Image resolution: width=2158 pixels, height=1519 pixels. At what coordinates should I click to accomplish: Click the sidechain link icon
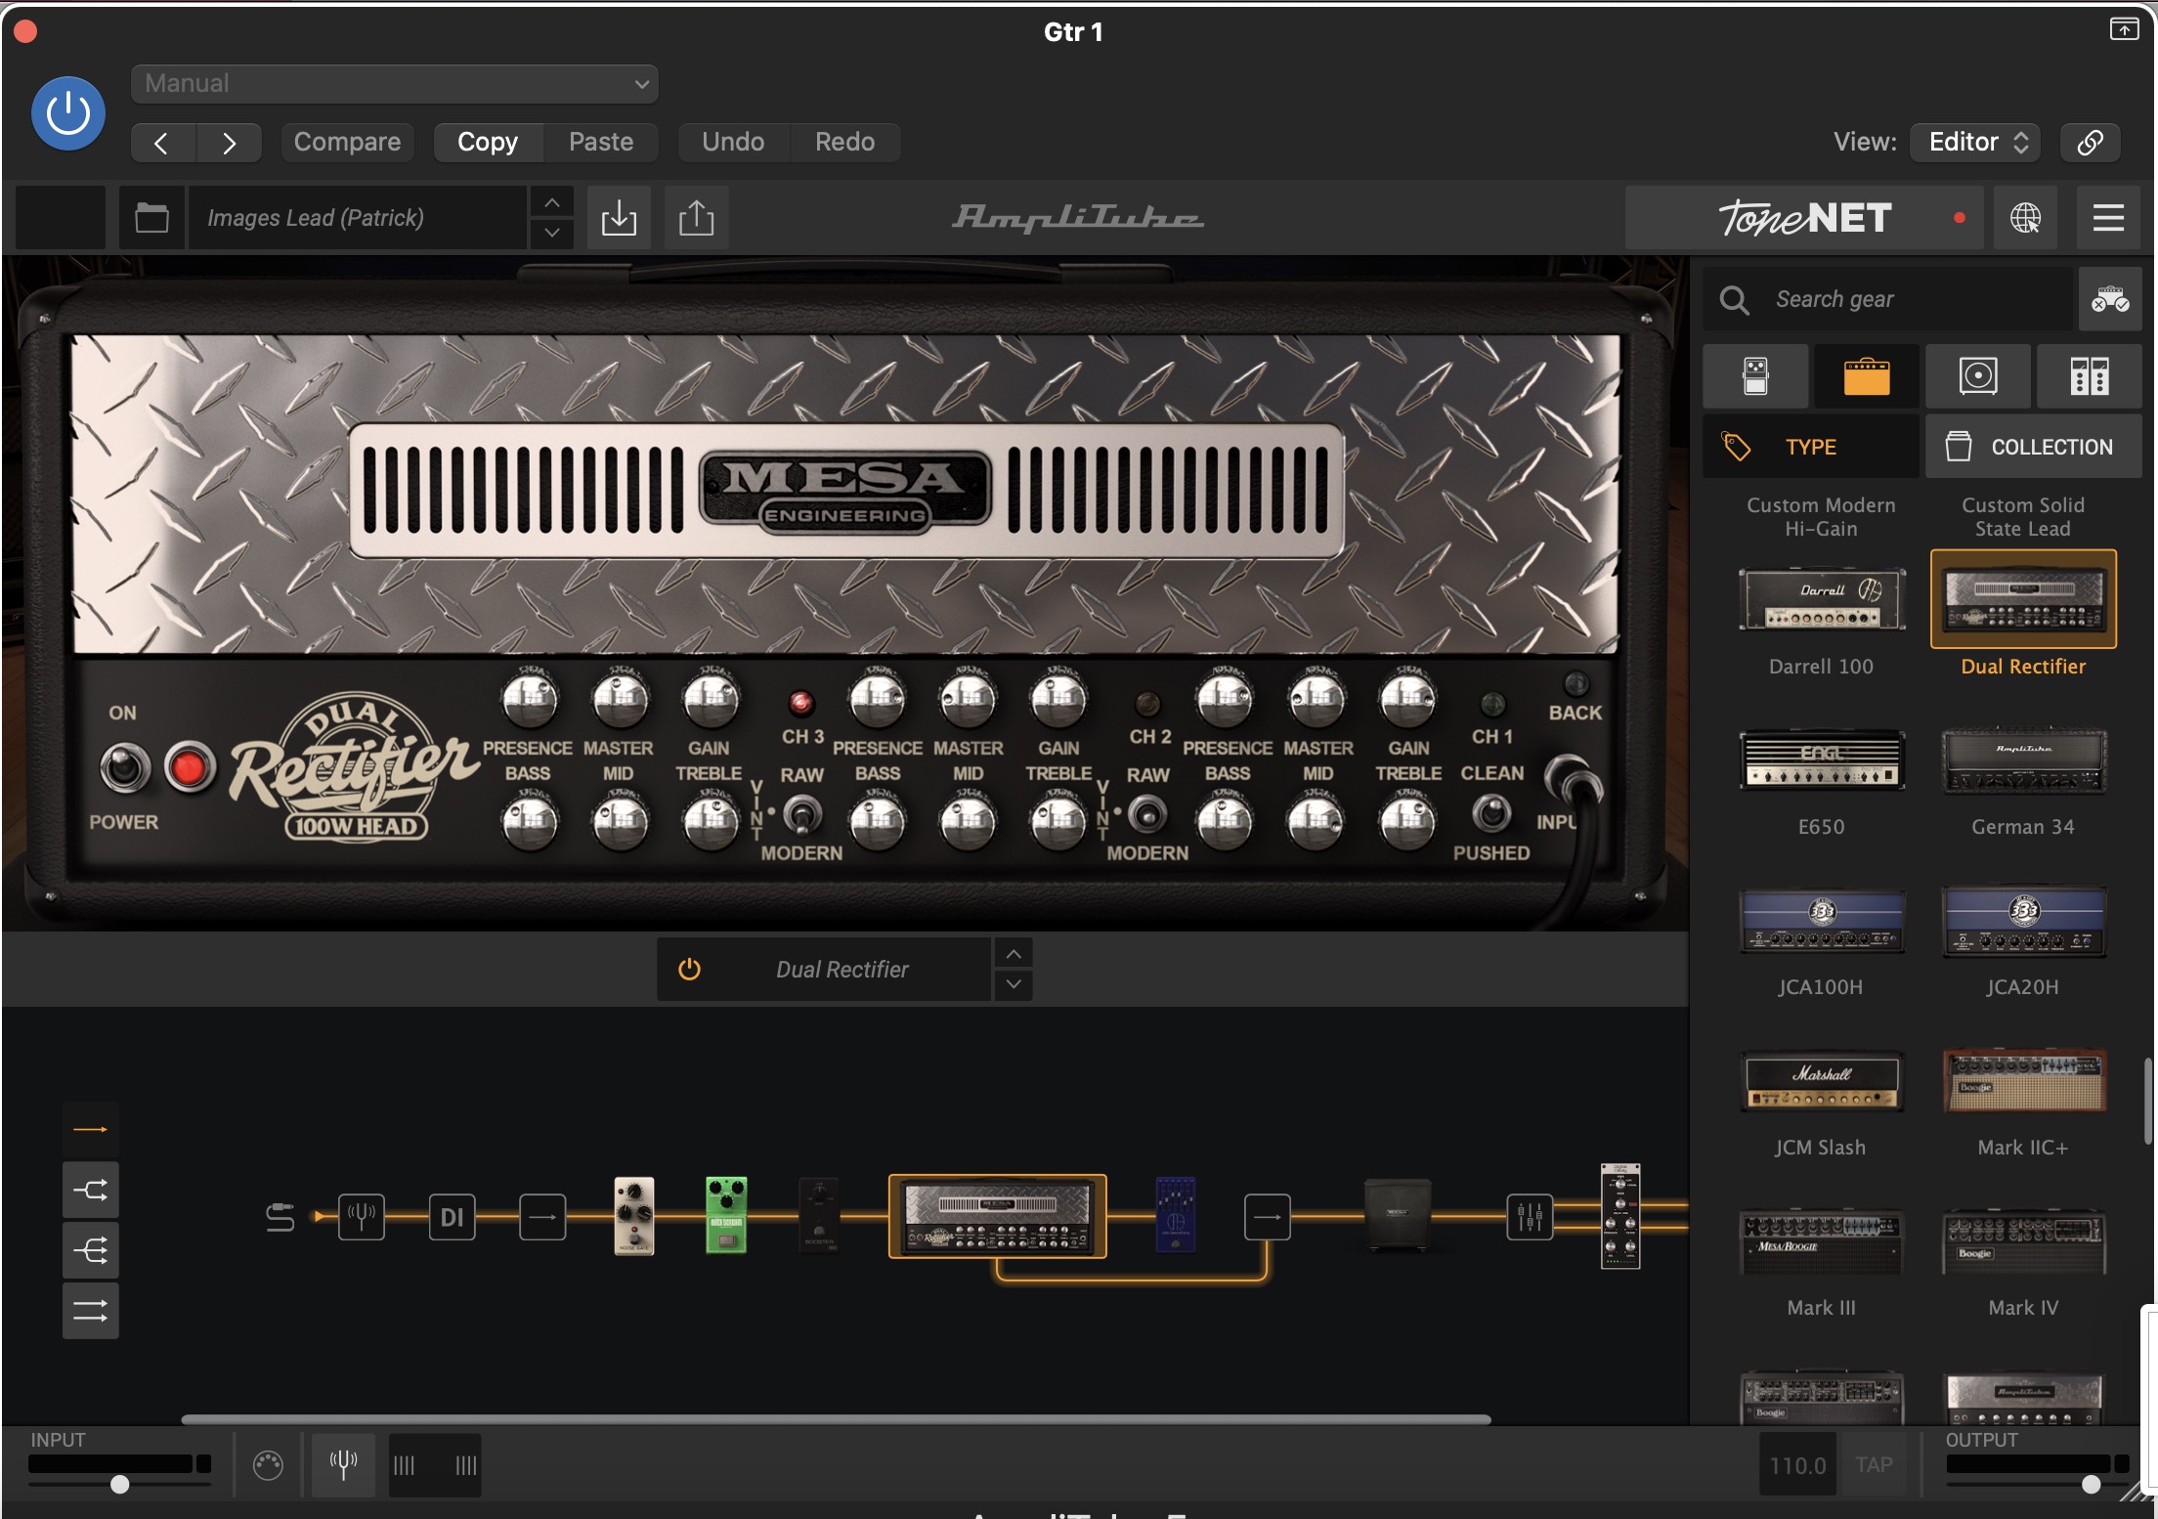pyautogui.click(x=2090, y=143)
